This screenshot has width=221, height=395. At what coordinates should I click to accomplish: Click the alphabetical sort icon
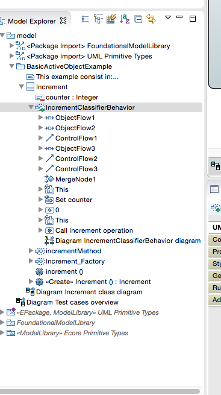point(125,19)
